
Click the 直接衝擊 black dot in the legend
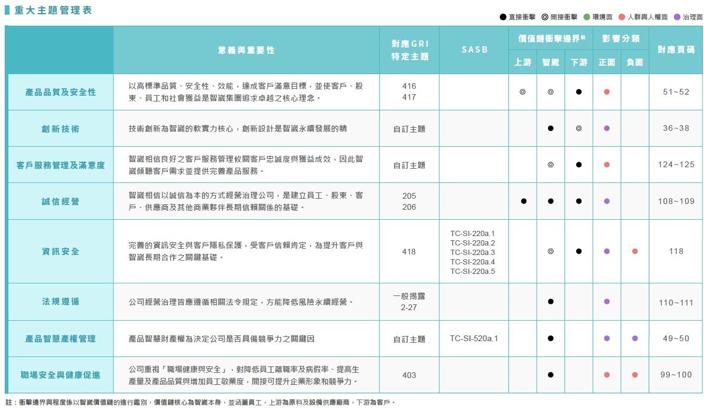click(x=503, y=17)
